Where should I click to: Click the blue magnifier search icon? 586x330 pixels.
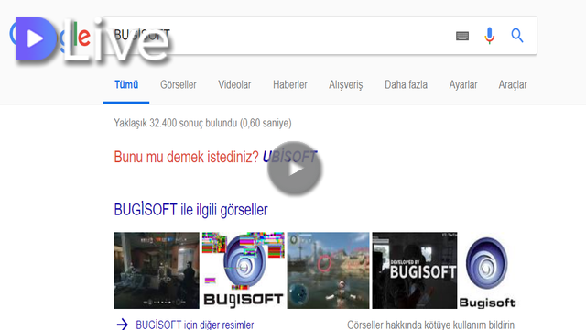point(517,36)
